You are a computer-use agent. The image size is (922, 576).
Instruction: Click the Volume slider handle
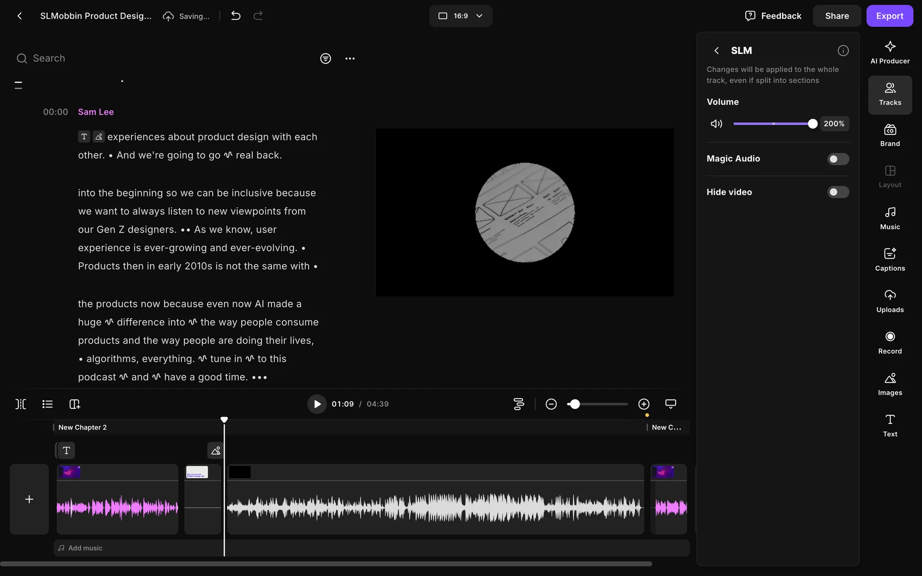pos(812,124)
